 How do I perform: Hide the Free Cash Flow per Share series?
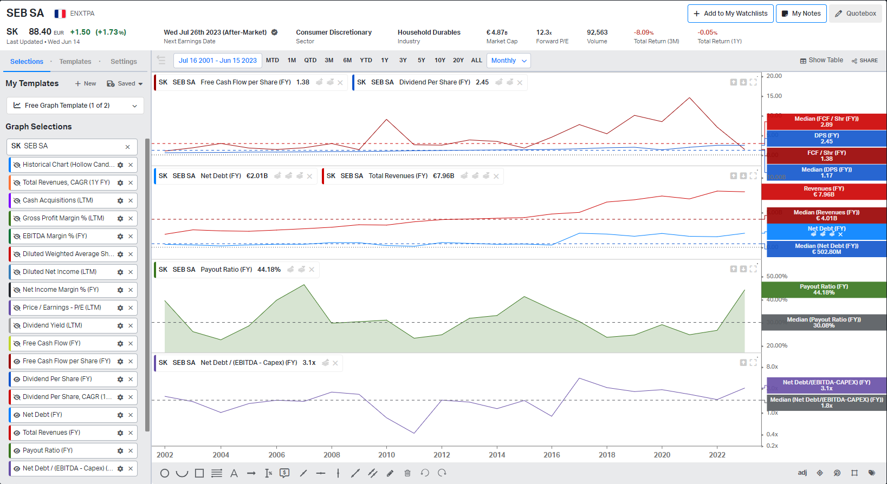click(17, 362)
